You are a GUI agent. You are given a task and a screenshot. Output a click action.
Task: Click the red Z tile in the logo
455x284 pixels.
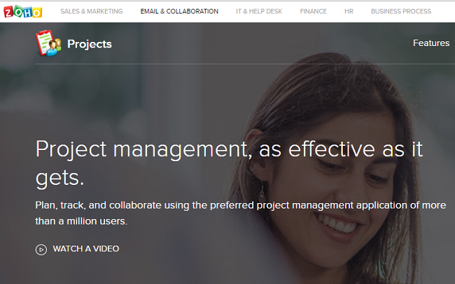point(8,12)
